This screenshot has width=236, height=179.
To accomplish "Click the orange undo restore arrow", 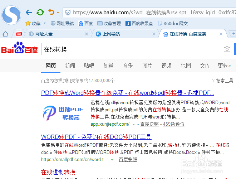I will (51, 12).
